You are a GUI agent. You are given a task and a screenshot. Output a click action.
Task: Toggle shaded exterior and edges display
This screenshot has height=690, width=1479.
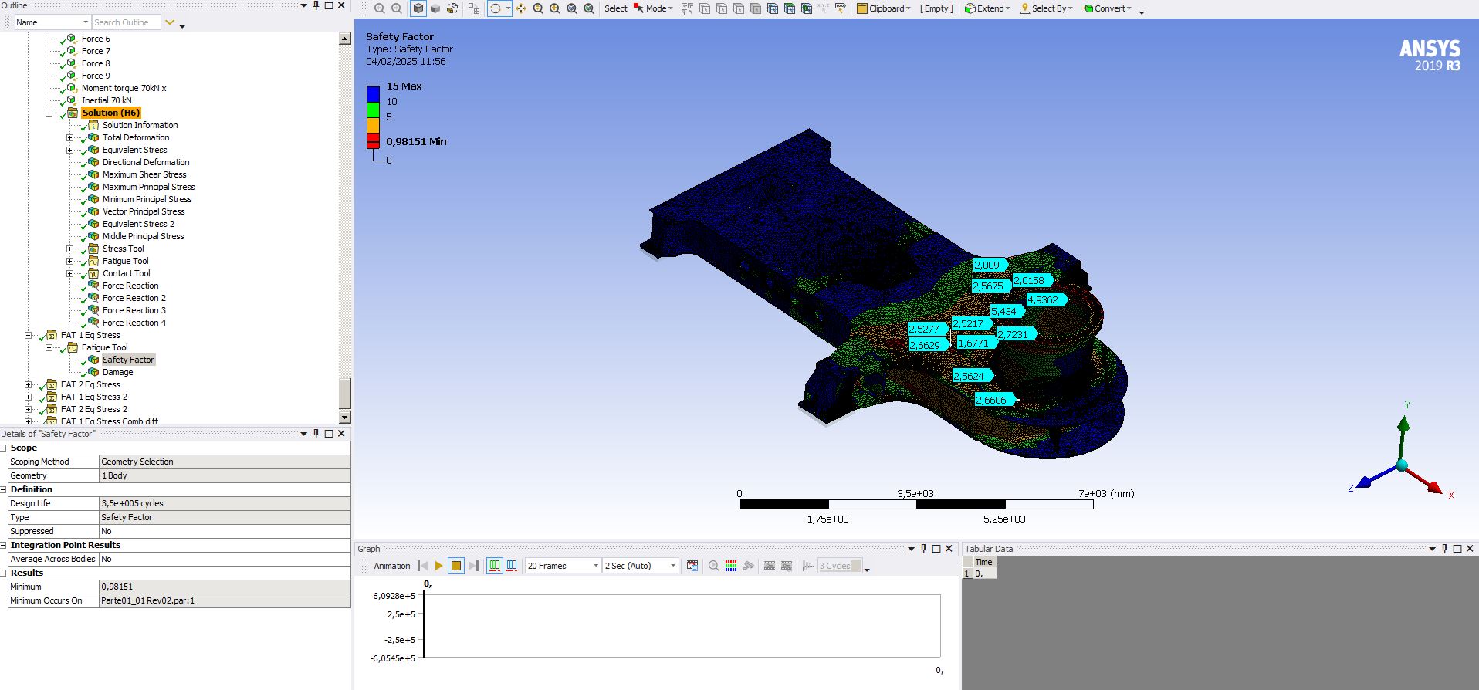(x=418, y=8)
